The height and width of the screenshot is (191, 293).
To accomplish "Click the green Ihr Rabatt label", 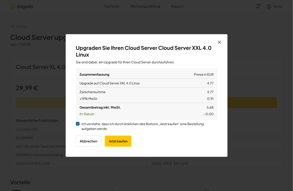I will tap(87, 114).
